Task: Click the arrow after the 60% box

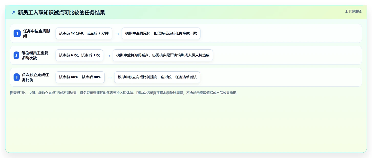Action: 110,77
